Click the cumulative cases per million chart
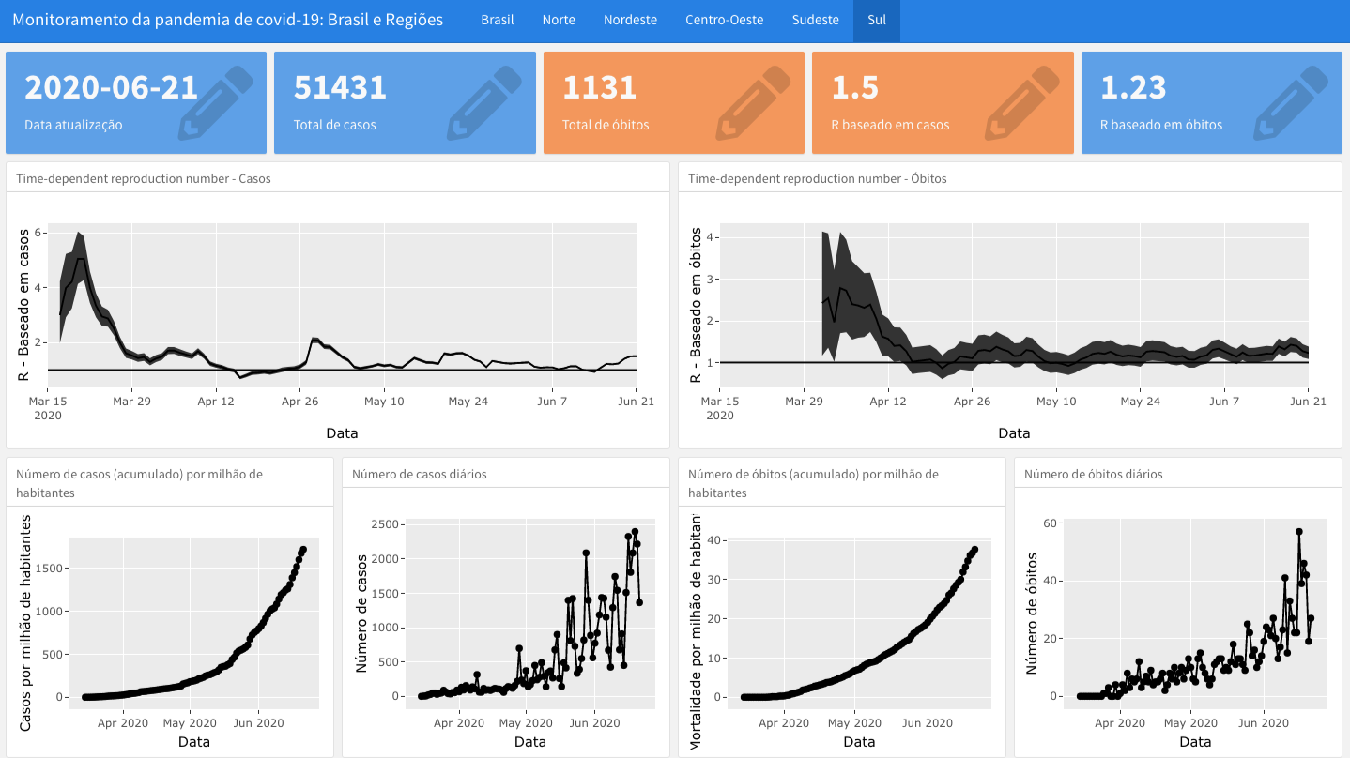 pos(193,624)
